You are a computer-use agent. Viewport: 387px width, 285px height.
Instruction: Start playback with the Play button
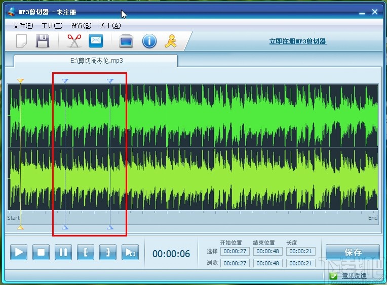point(19,252)
